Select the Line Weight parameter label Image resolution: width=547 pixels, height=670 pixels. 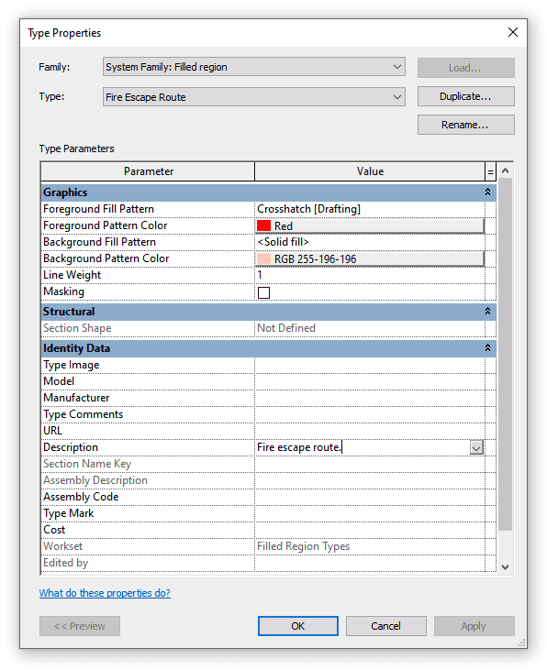pos(72,275)
